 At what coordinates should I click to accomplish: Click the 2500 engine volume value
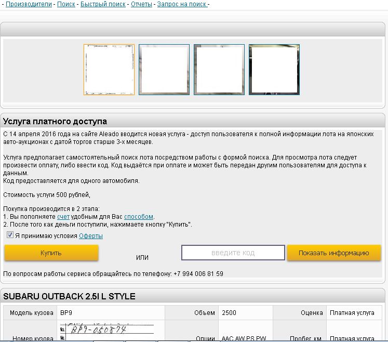[229, 313]
